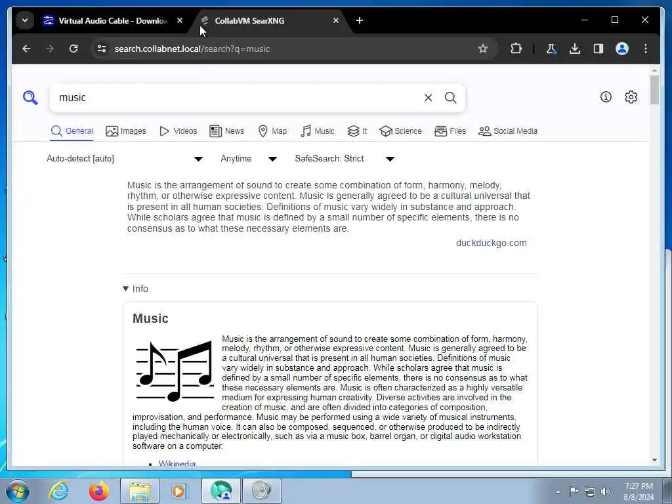Click the Music infobox heading
Viewport: 672px width, 504px height.
pos(150,318)
